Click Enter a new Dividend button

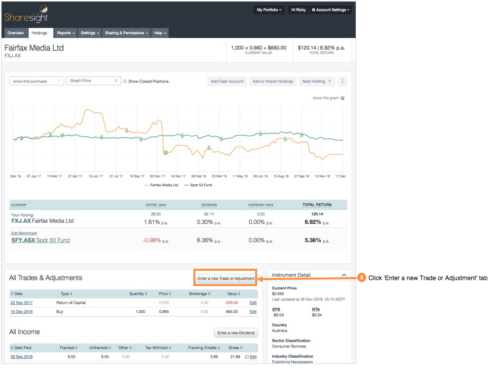click(x=236, y=332)
